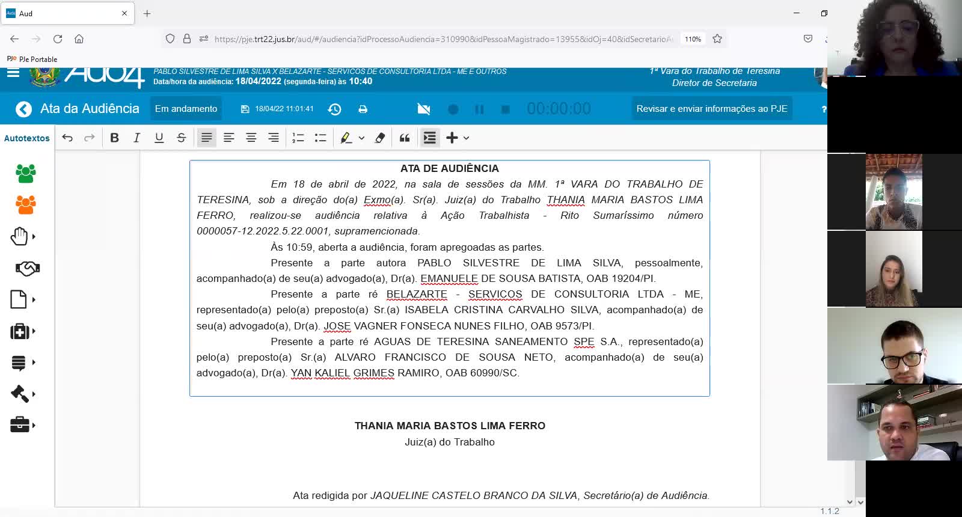
Task: Expand the raised hand menu
Action: [23, 237]
